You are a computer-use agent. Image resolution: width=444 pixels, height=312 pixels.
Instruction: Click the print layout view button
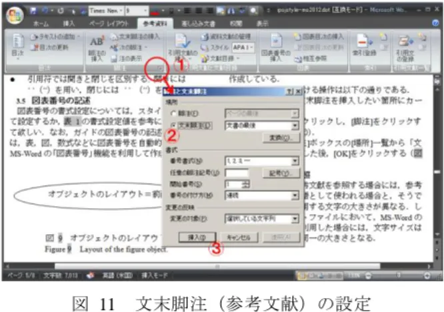tap(303, 275)
